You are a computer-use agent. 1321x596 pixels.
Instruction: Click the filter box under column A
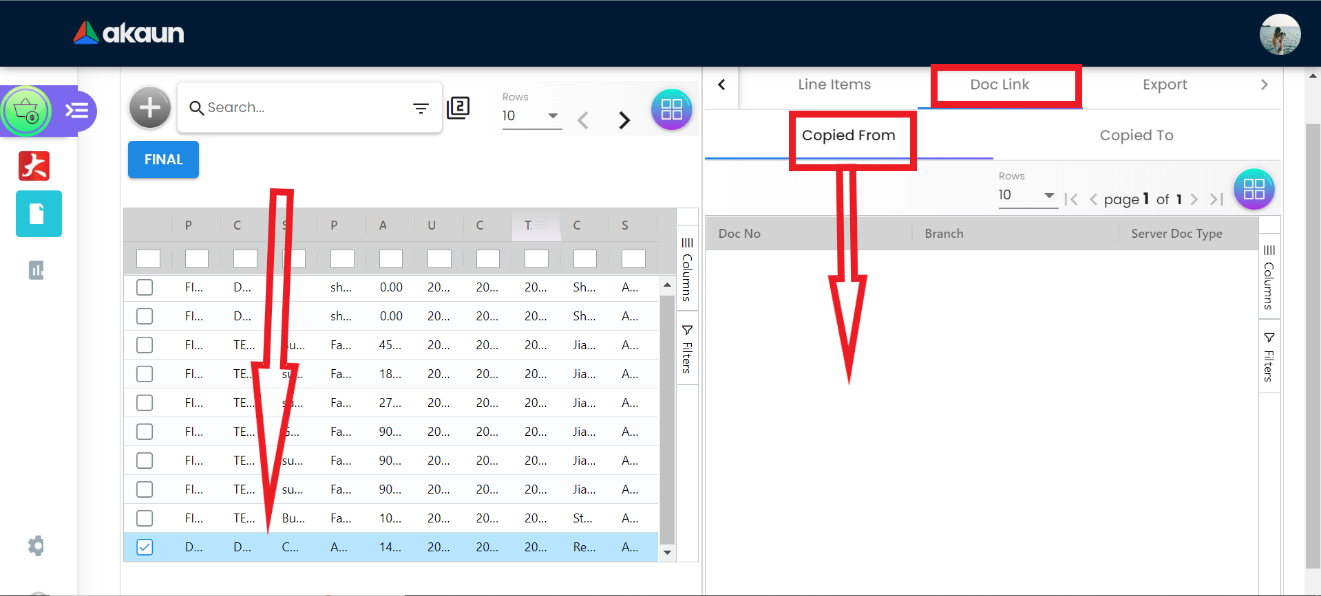point(391,258)
